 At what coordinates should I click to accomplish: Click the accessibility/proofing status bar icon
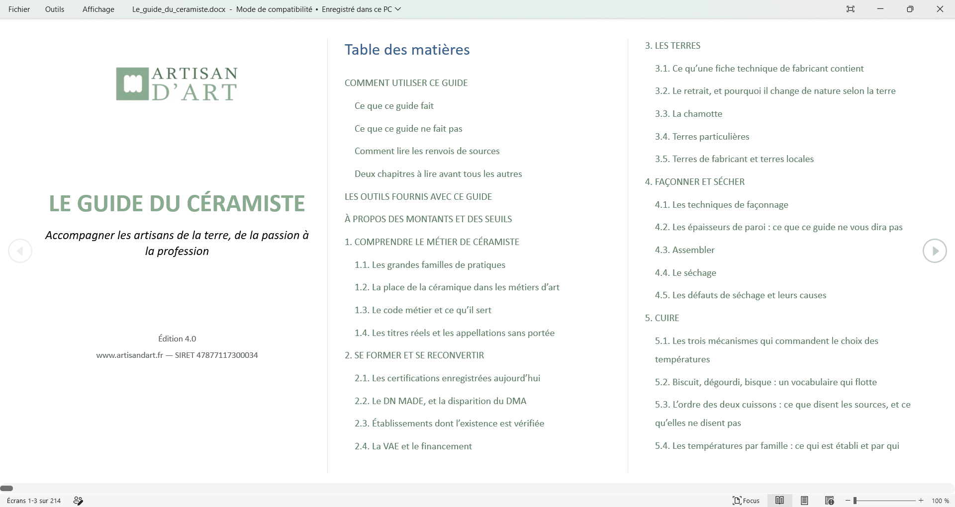tap(78, 501)
